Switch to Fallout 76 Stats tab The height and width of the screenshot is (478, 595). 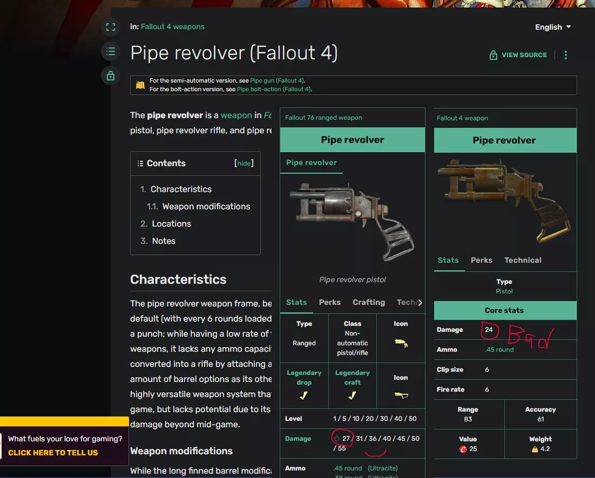tap(296, 302)
